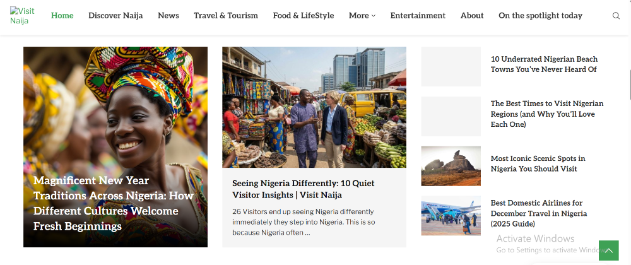The height and width of the screenshot is (265, 631).
Task: Navigate to Food & LifeStyle
Action: [304, 16]
